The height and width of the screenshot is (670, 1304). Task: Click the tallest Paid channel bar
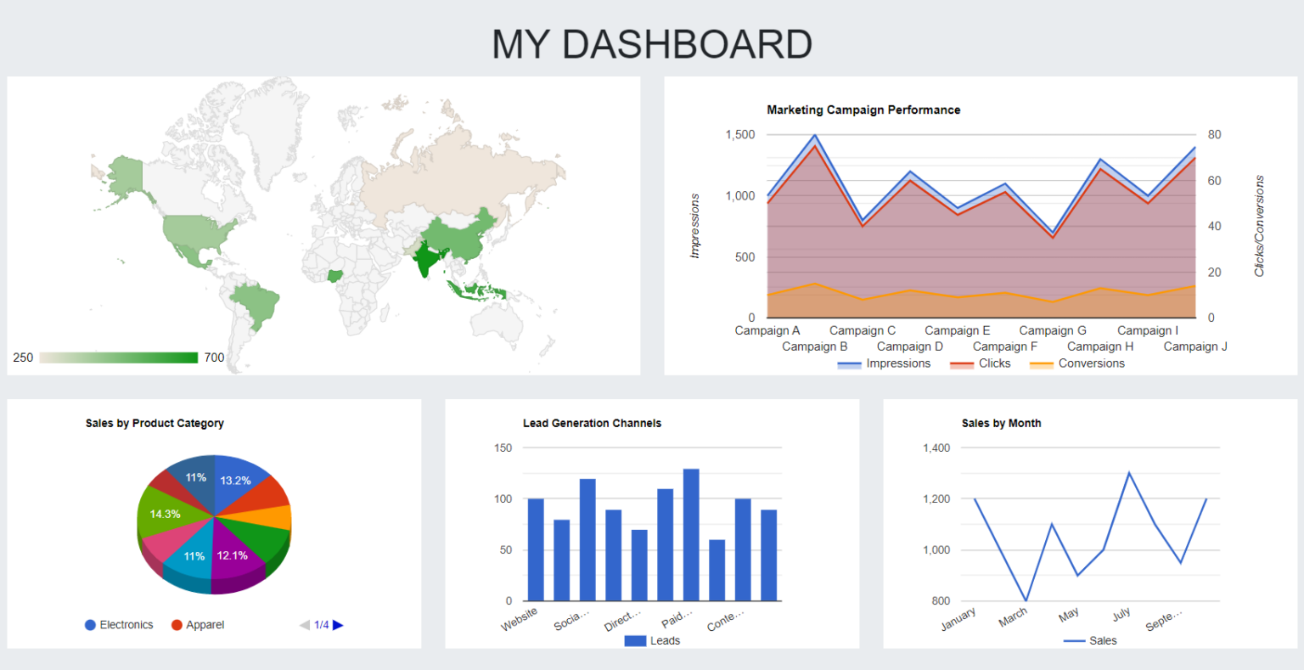[x=689, y=531]
